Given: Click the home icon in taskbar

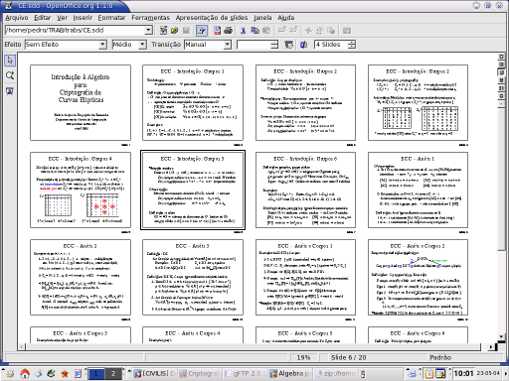Looking at the screenshot, I should coord(25,374).
